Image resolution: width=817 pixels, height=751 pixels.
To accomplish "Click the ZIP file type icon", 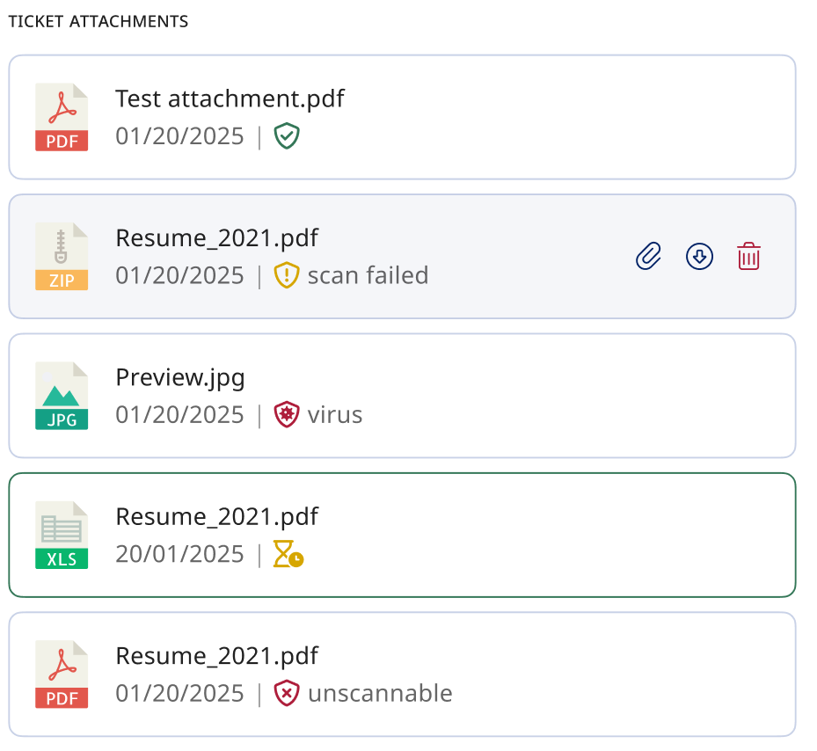I will tap(62, 256).
